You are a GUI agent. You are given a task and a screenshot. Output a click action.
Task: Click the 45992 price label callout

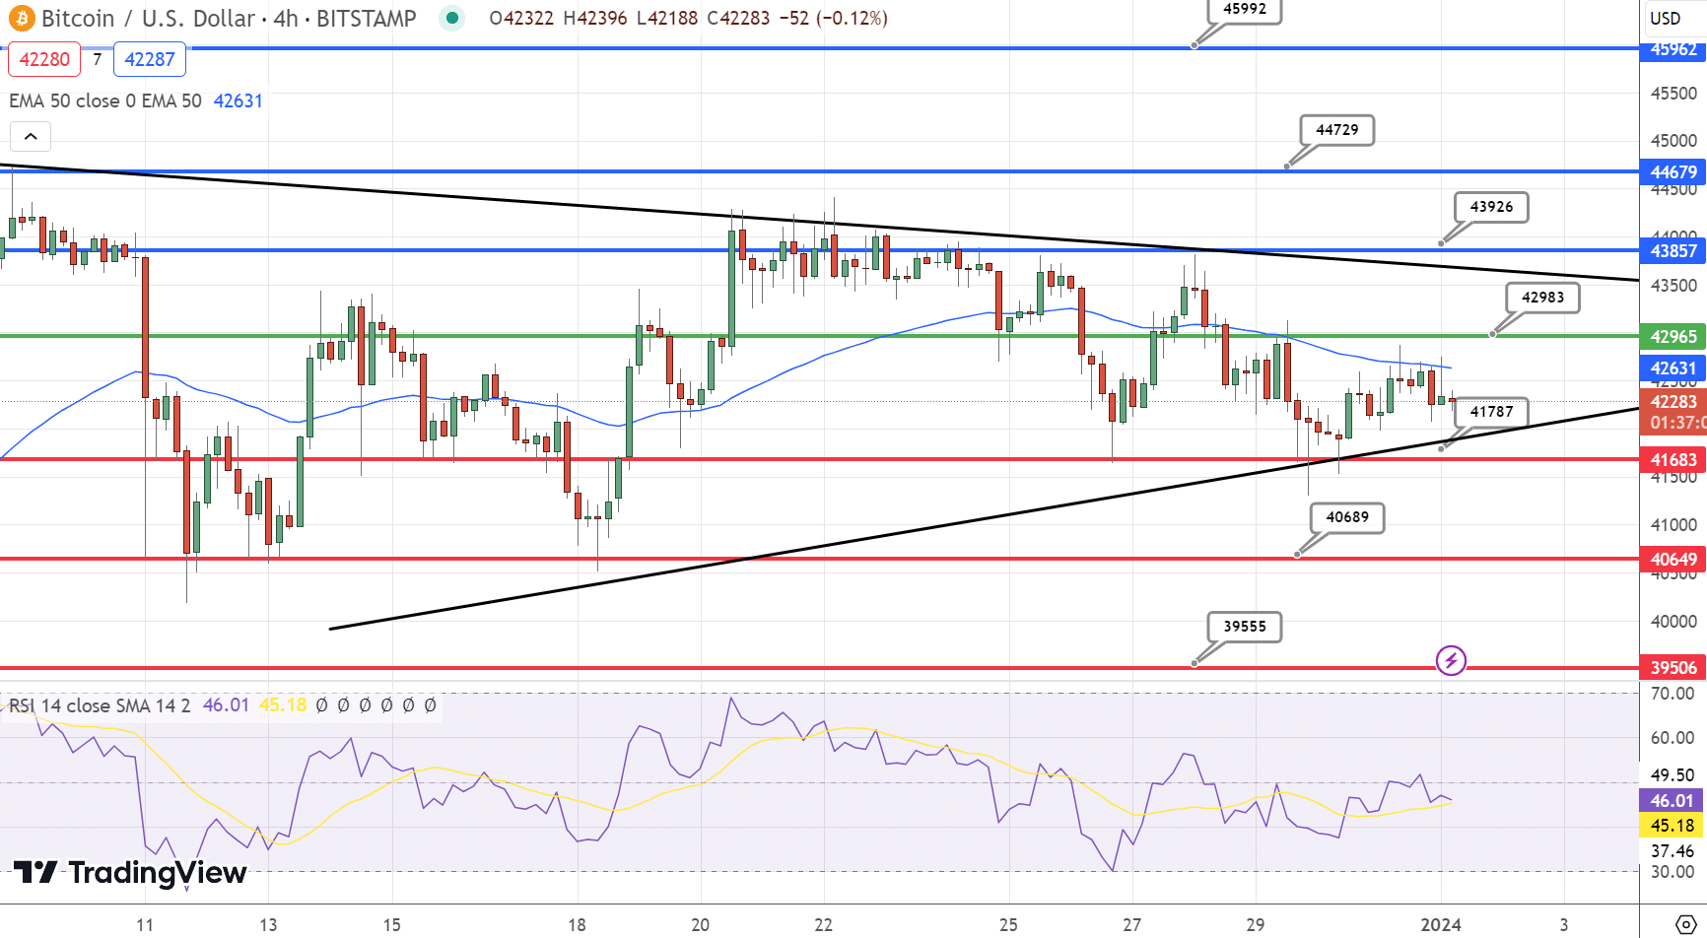(x=1245, y=9)
